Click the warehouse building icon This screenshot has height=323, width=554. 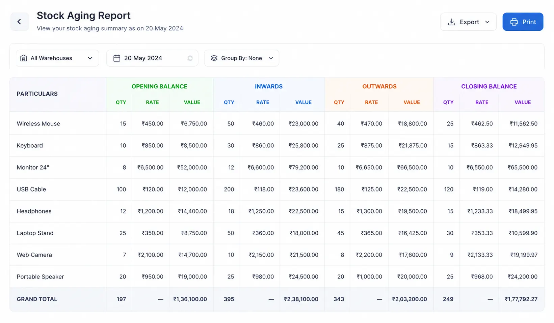click(x=24, y=58)
